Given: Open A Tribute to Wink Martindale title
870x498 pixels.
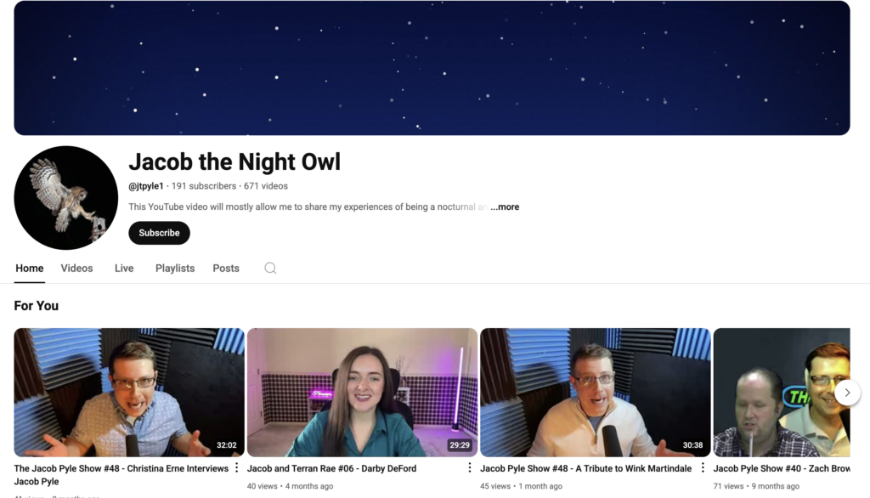Looking at the screenshot, I should (x=586, y=468).
